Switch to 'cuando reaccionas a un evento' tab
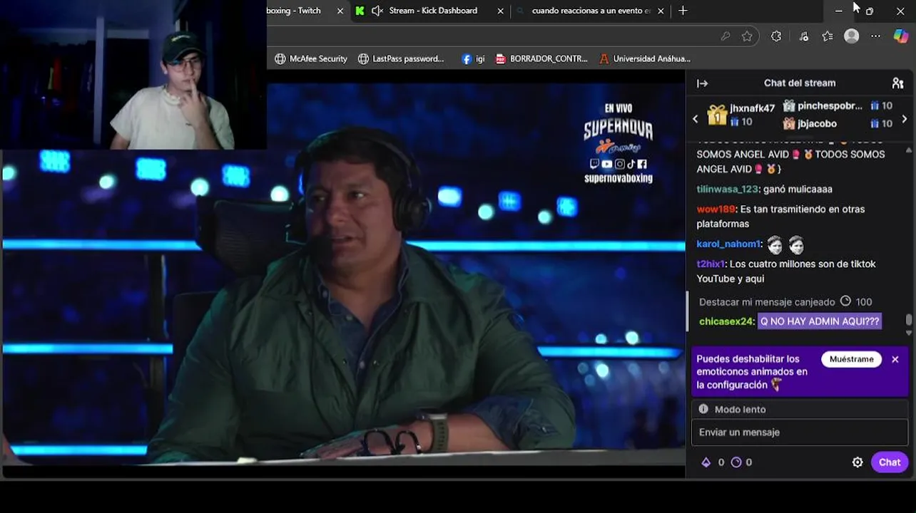916x513 pixels. tap(591, 11)
